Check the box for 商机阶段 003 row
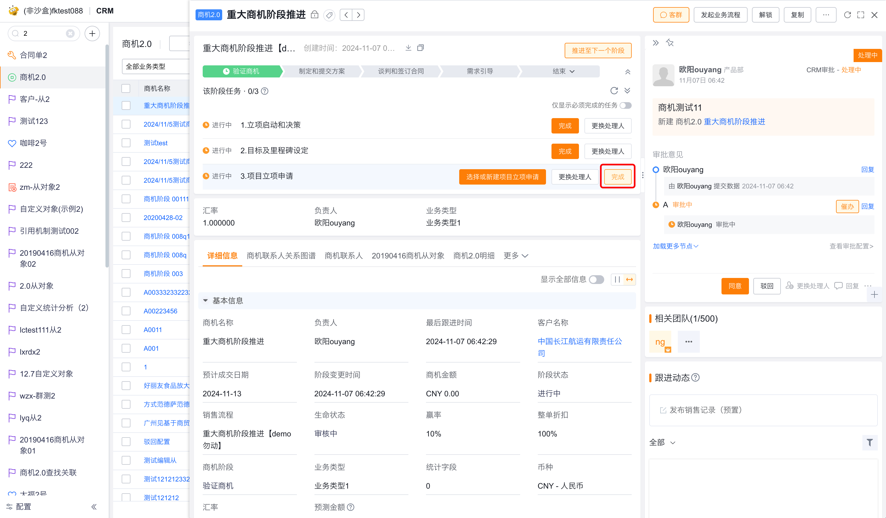Viewport: 886px width, 518px height. 126,274
